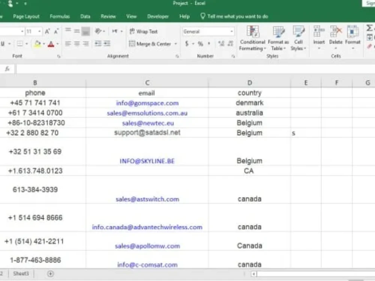
Task: Align text right in the cell
Action: pos(85,44)
